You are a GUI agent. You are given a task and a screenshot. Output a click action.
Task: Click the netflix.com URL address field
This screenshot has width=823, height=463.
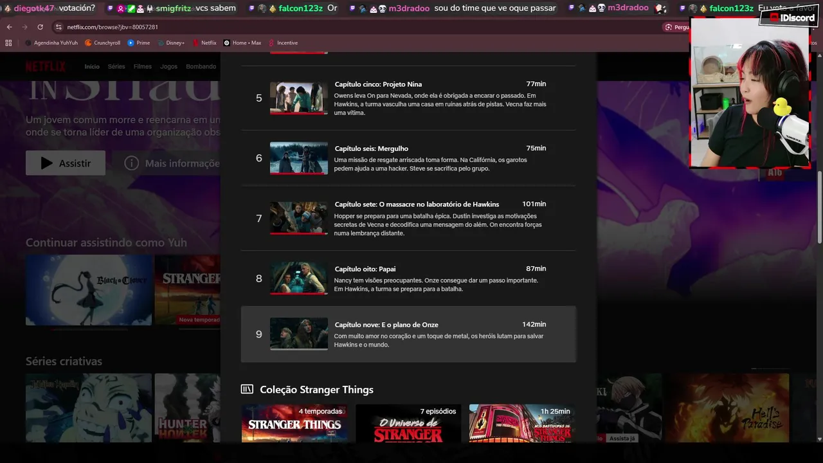113,27
